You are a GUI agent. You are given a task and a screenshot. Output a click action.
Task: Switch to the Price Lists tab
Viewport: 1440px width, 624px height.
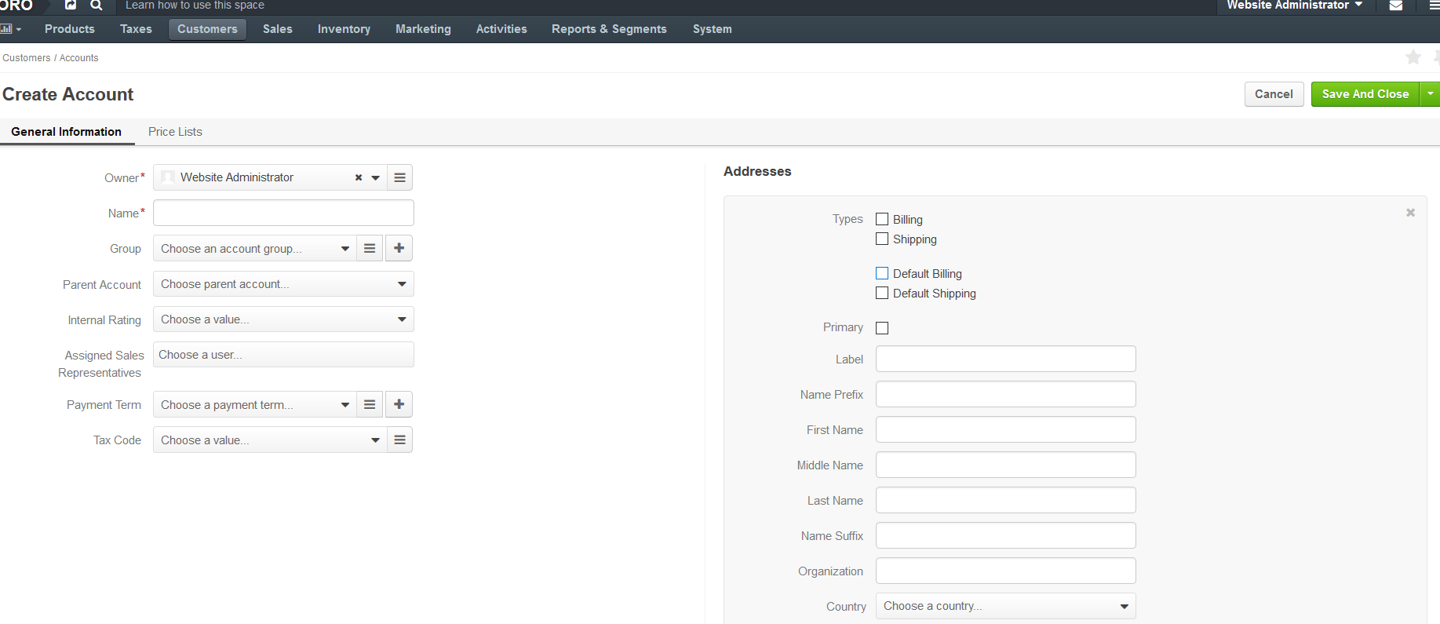pyautogui.click(x=175, y=132)
